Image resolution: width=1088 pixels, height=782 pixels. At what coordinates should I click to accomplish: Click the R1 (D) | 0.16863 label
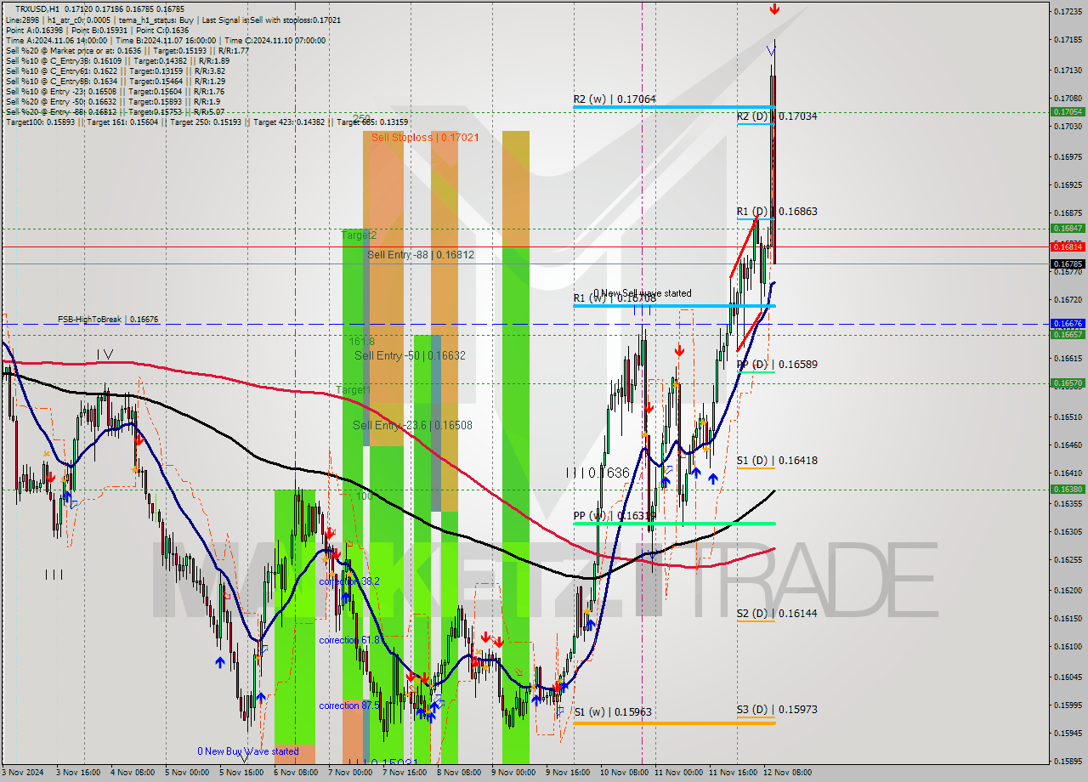point(777,212)
